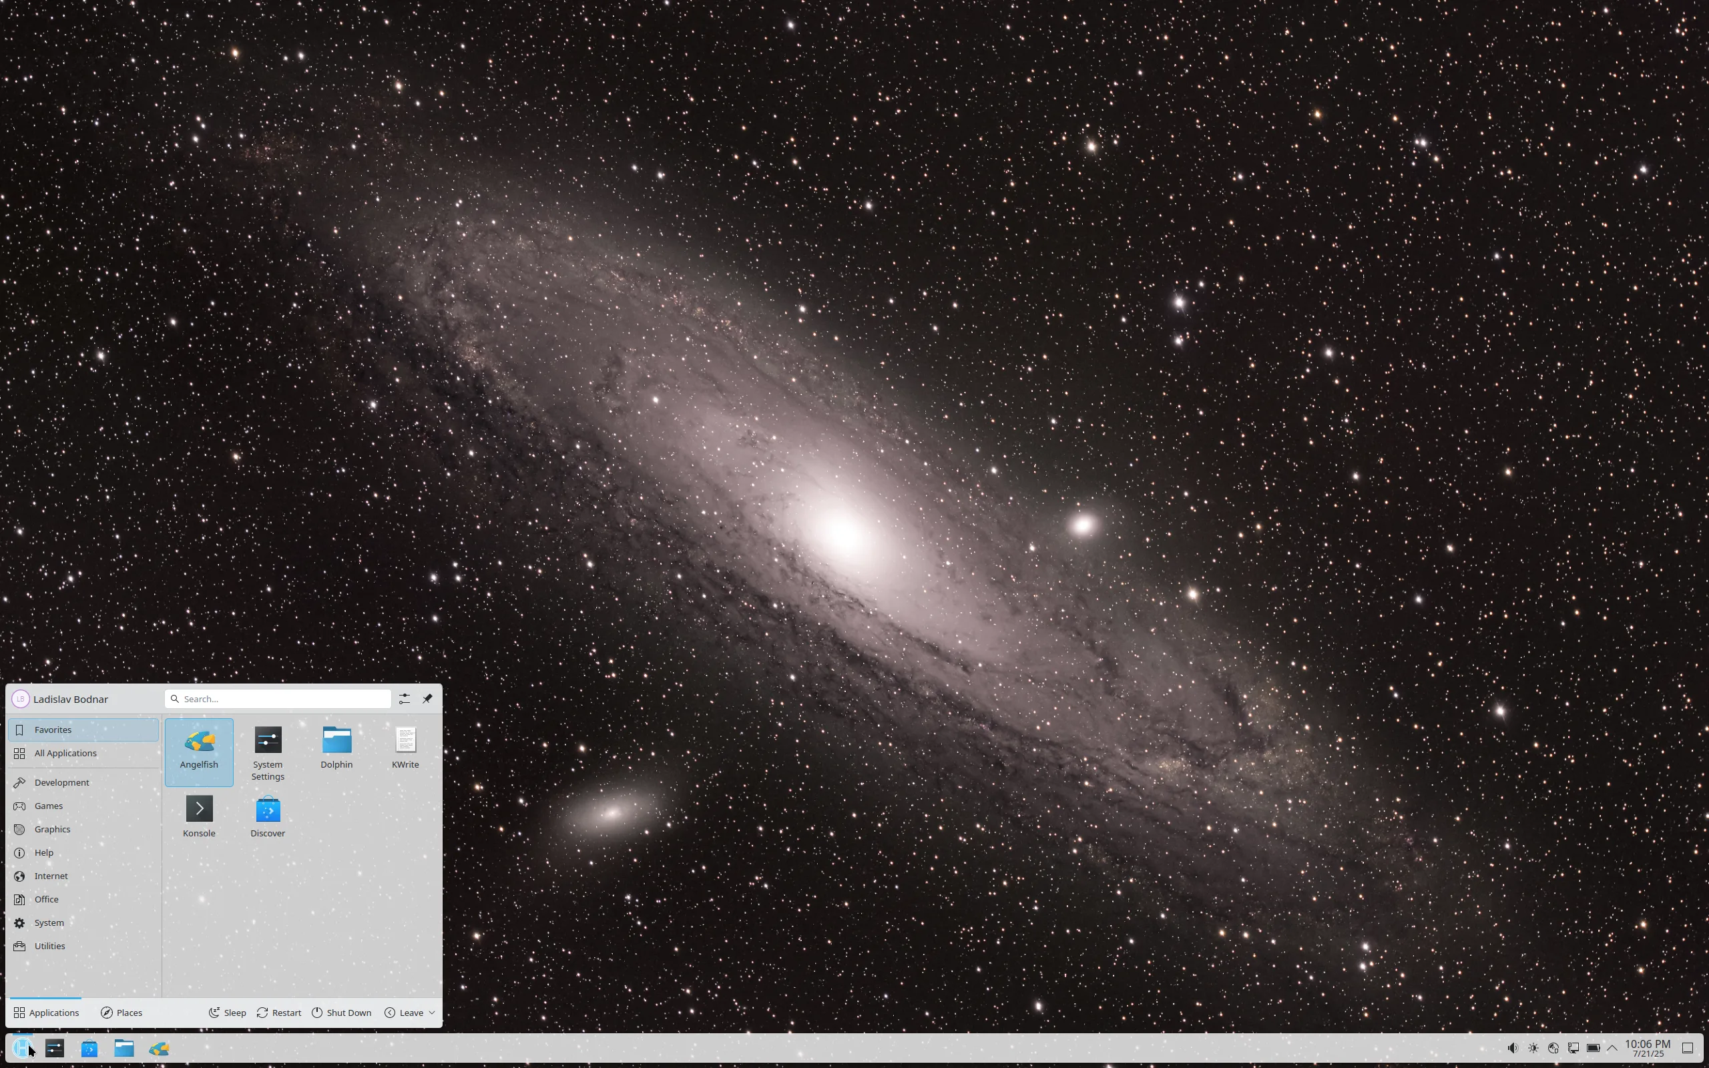Click the Shut Down button
1709x1068 pixels.
point(342,1012)
